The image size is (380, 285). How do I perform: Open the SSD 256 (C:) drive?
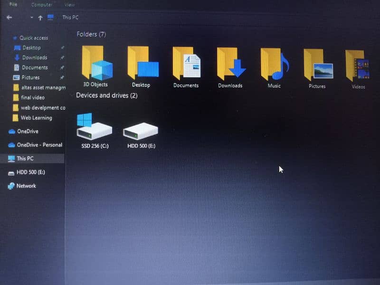[95, 127]
